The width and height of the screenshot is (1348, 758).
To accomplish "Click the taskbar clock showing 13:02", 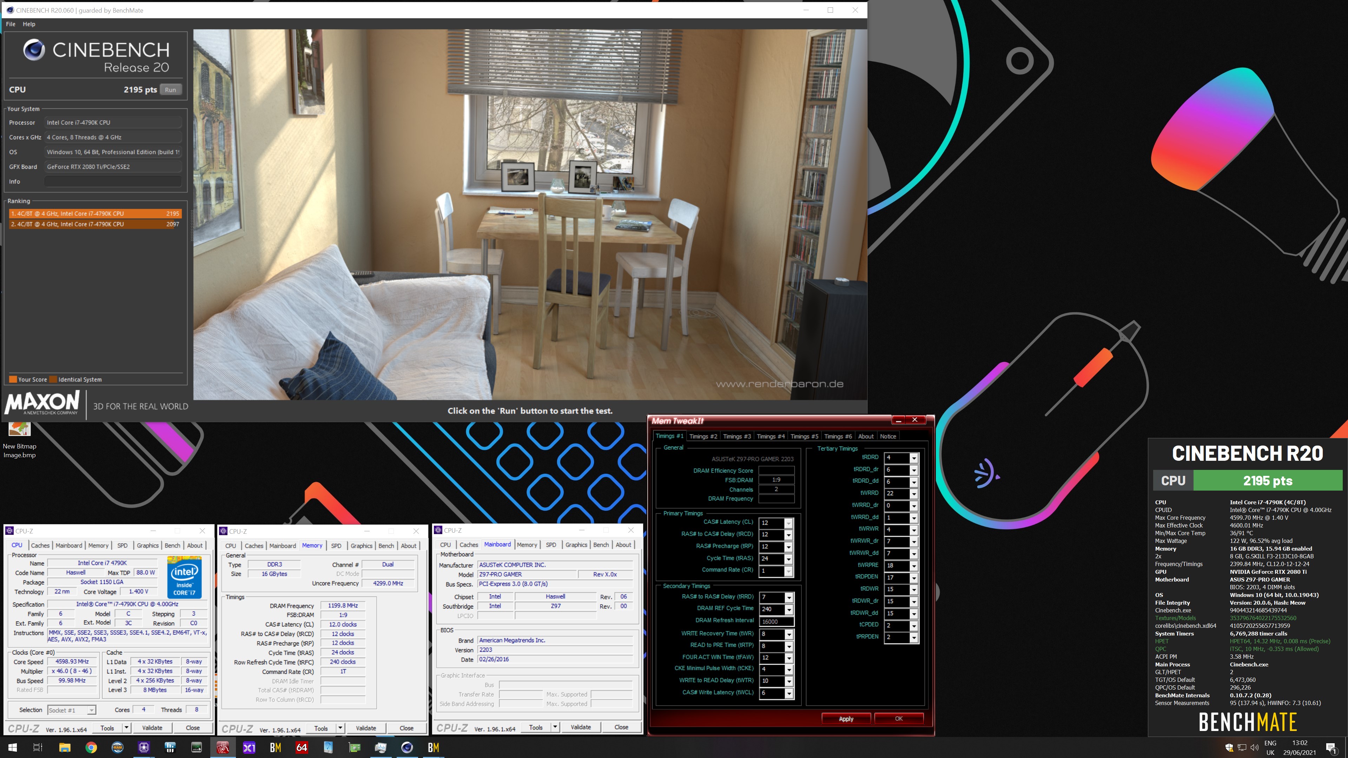I will click(1299, 747).
